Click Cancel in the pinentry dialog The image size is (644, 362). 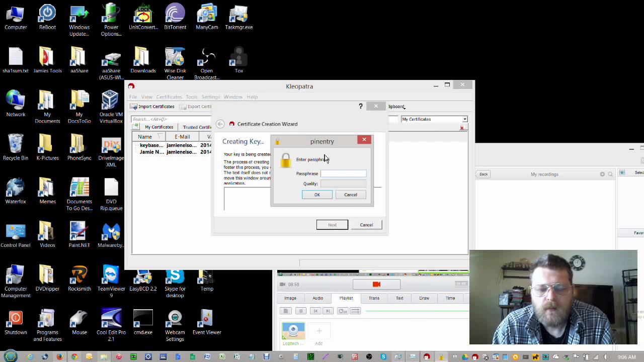(351, 195)
